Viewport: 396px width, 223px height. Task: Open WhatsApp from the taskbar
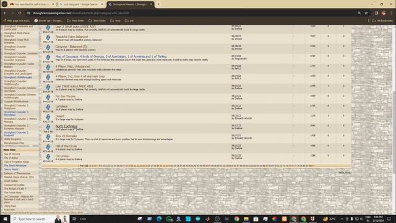pyautogui.click(x=169, y=219)
